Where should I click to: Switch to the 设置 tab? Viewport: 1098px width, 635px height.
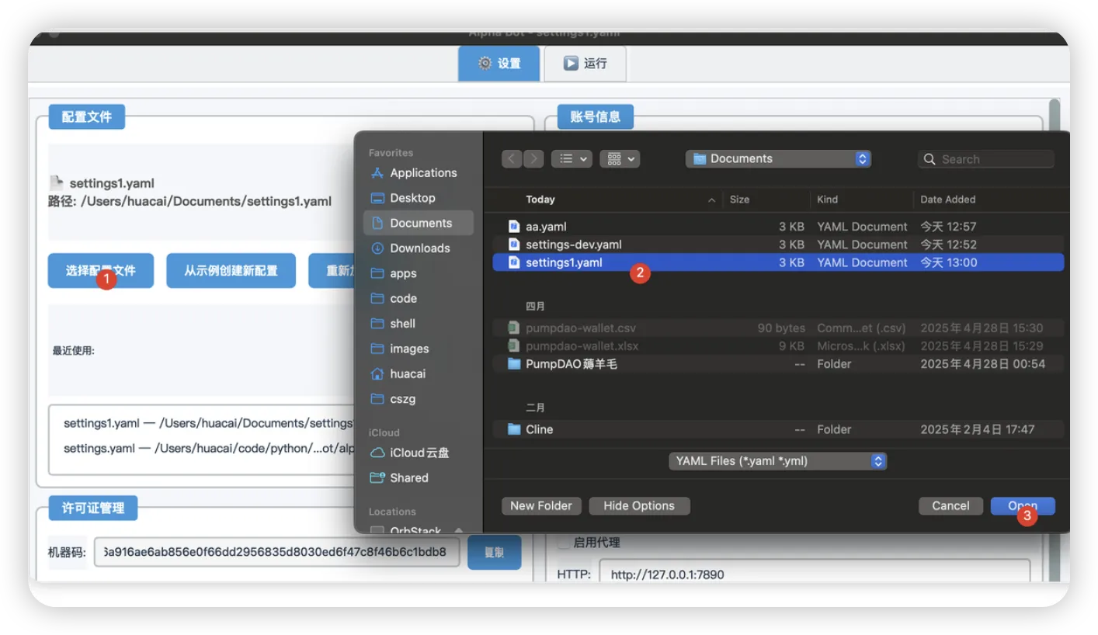[499, 64]
